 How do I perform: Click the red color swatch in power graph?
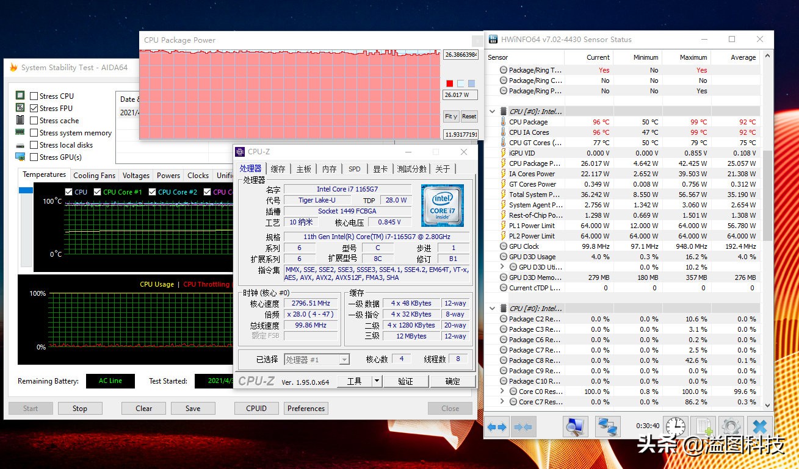click(450, 84)
